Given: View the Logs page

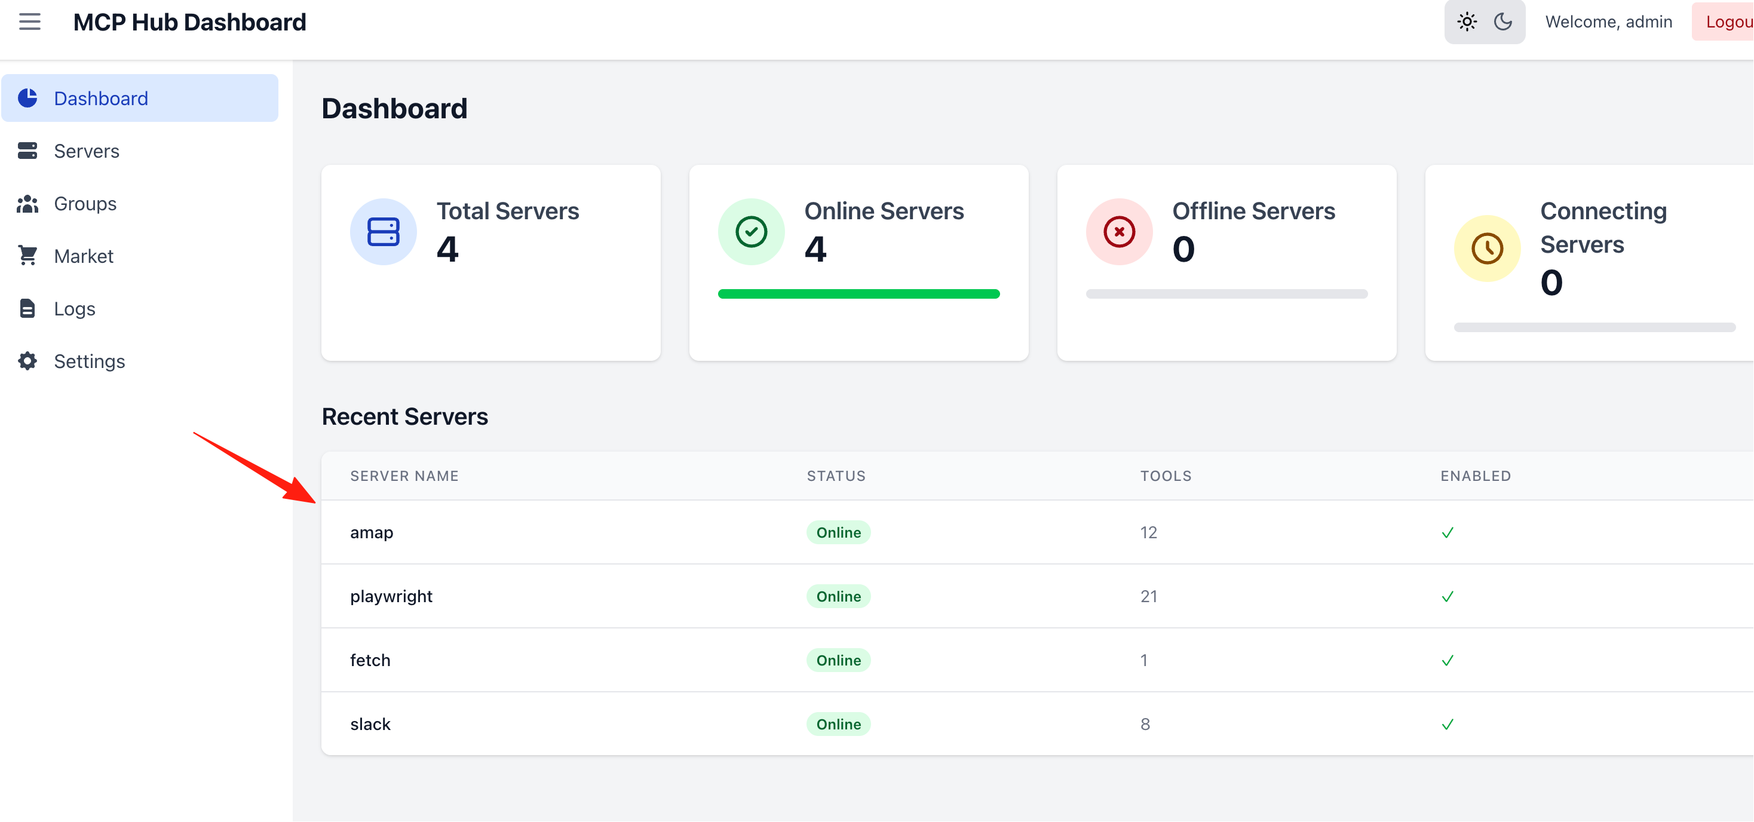Looking at the screenshot, I should pyautogui.click(x=140, y=308).
